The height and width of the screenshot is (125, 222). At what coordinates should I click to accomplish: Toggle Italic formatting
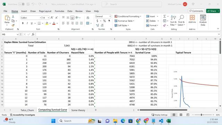click(x=27, y=23)
